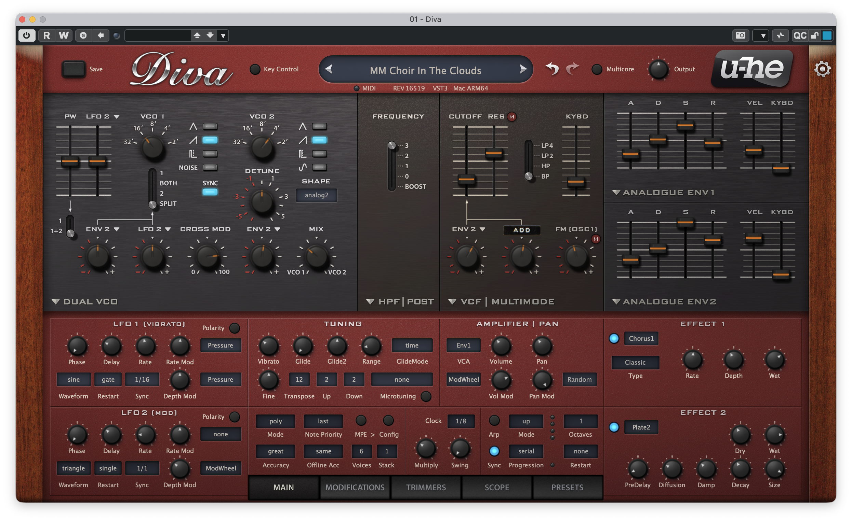Screen dimensions: 852x521
Task: Click the host bypass power icon
Action: click(x=27, y=35)
